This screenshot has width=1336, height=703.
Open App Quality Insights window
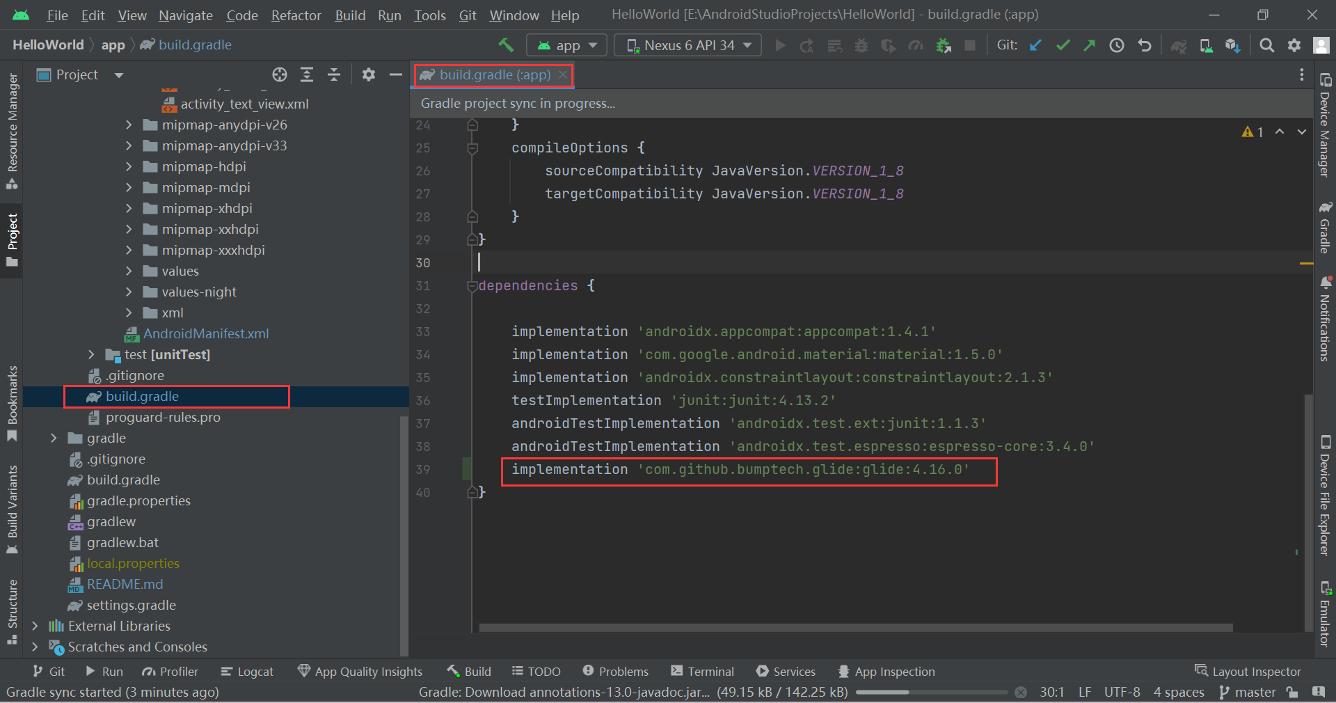pos(360,672)
